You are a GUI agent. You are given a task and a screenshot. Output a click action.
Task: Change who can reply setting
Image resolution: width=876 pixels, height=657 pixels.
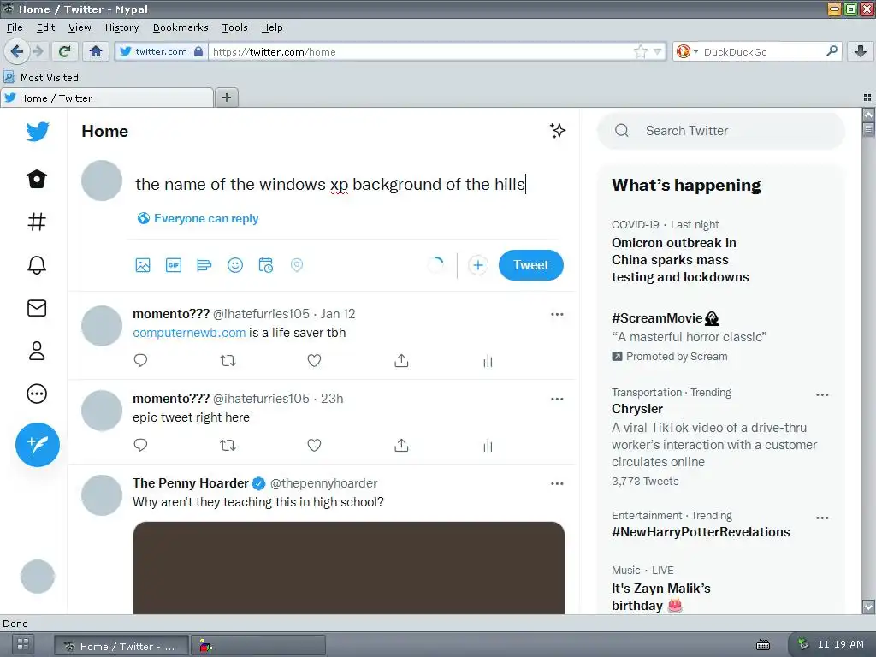click(198, 218)
